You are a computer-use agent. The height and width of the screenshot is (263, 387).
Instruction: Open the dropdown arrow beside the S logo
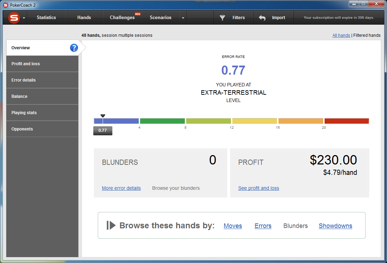(x=24, y=18)
